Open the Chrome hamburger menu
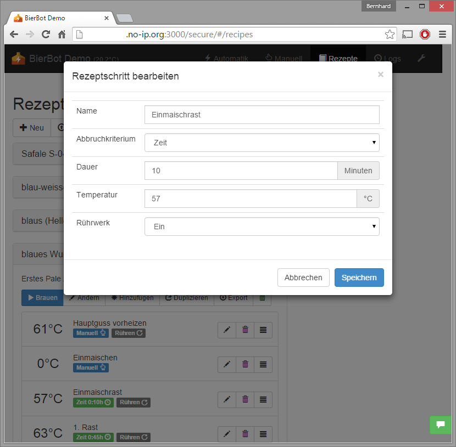 [442, 35]
